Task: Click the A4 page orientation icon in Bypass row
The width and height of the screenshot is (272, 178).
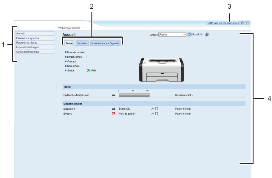Action: coord(157,114)
